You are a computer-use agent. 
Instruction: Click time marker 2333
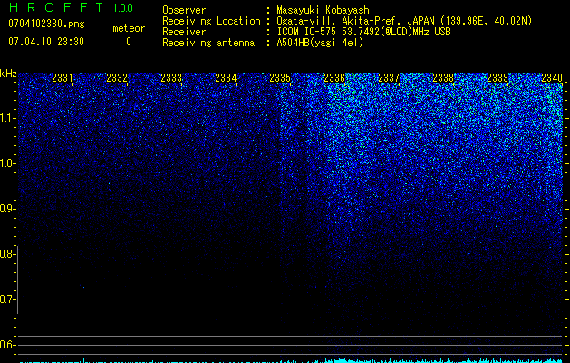tap(171, 78)
